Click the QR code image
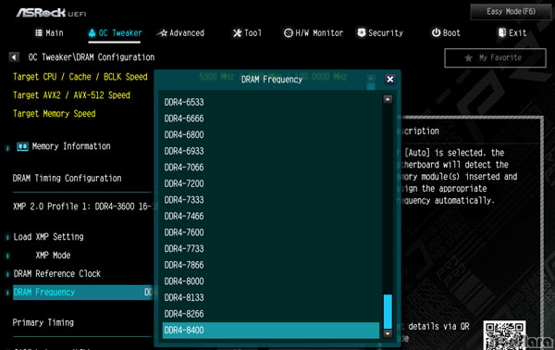 point(504,335)
